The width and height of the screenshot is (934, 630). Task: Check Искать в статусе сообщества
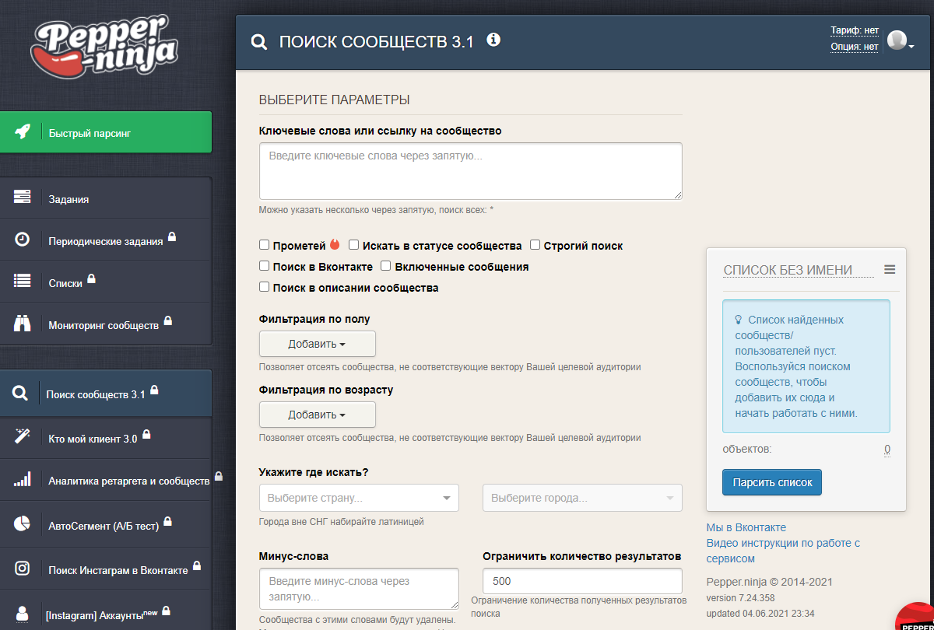(353, 245)
